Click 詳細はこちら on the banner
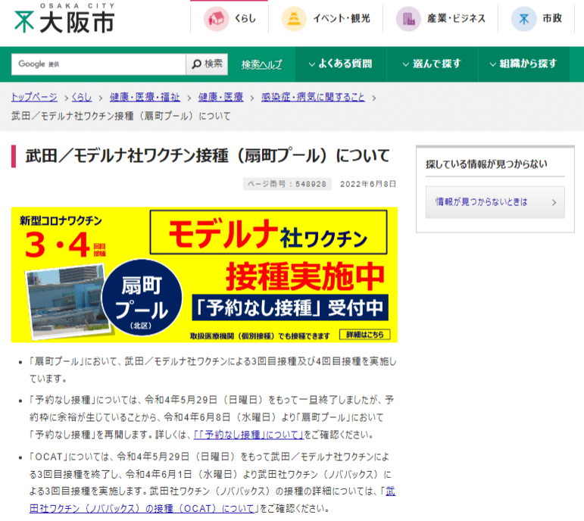 (368, 334)
